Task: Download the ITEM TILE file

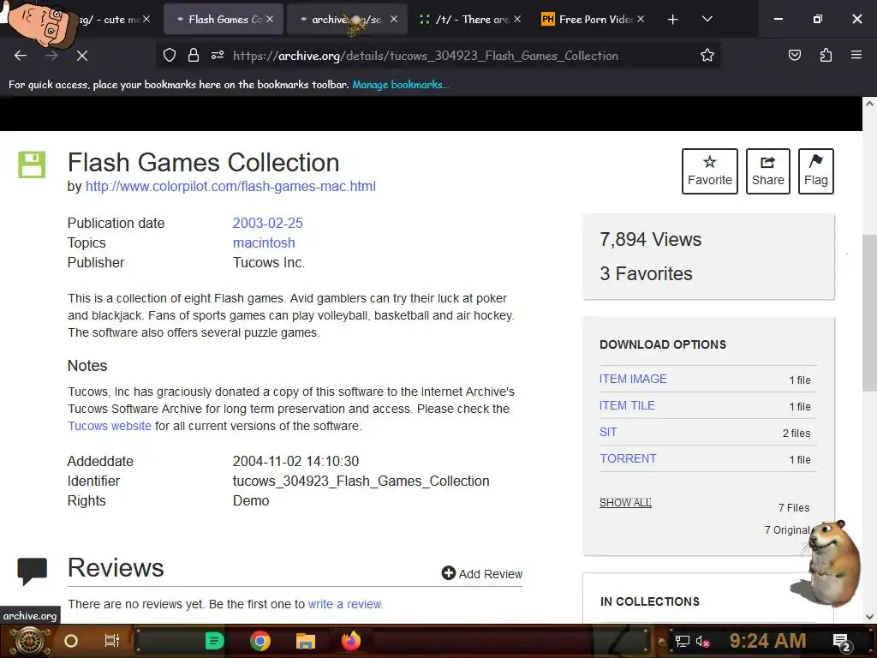Action: click(x=627, y=405)
